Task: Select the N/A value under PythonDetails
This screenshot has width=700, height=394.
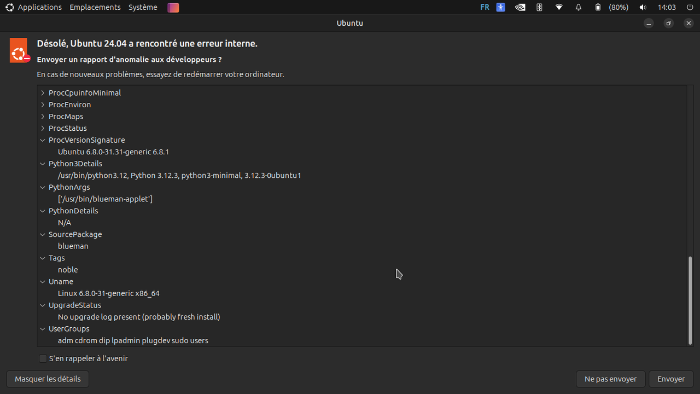Action: click(x=65, y=222)
